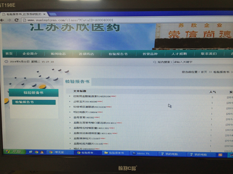Click the browser forward arrow
This screenshot has width=233, height=174.
(9, 20)
